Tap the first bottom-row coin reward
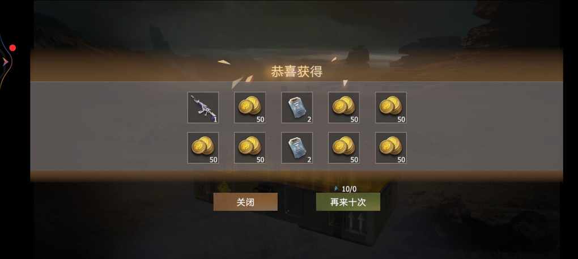The height and width of the screenshot is (259, 578). tap(203, 148)
